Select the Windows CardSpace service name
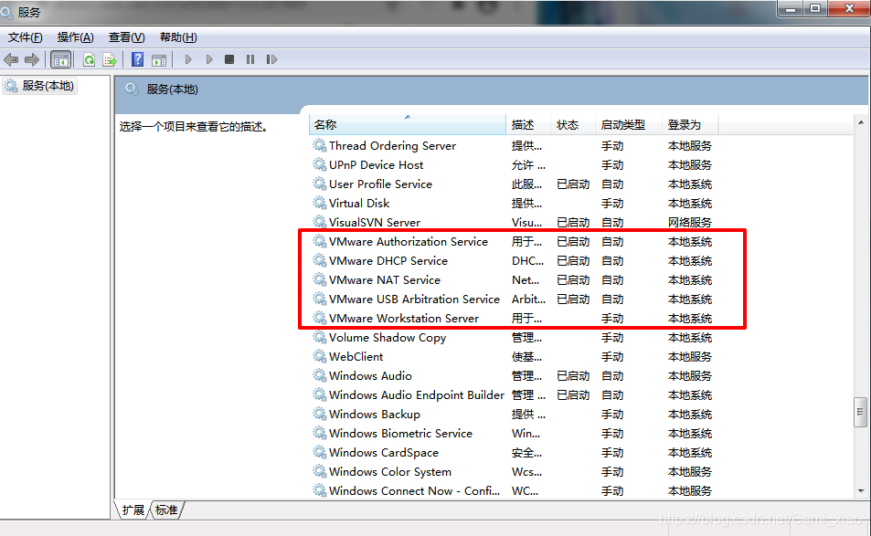Viewport: 871px width, 536px height. (x=384, y=453)
